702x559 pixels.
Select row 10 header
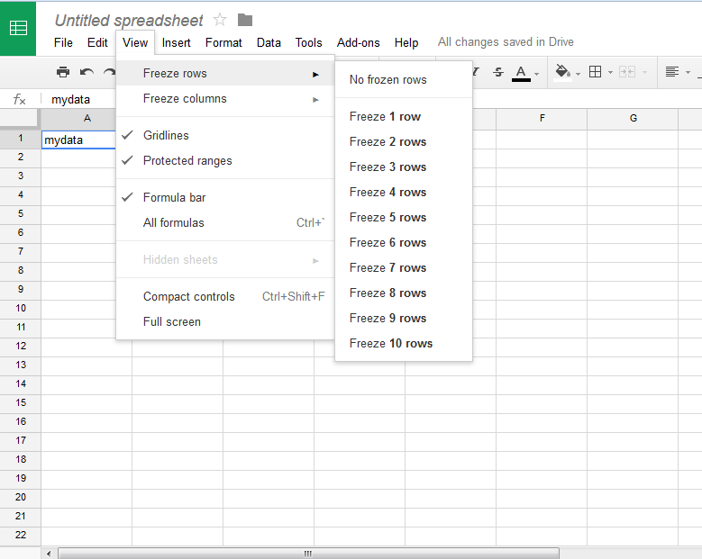pyautogui.click(x=21, y=309)
